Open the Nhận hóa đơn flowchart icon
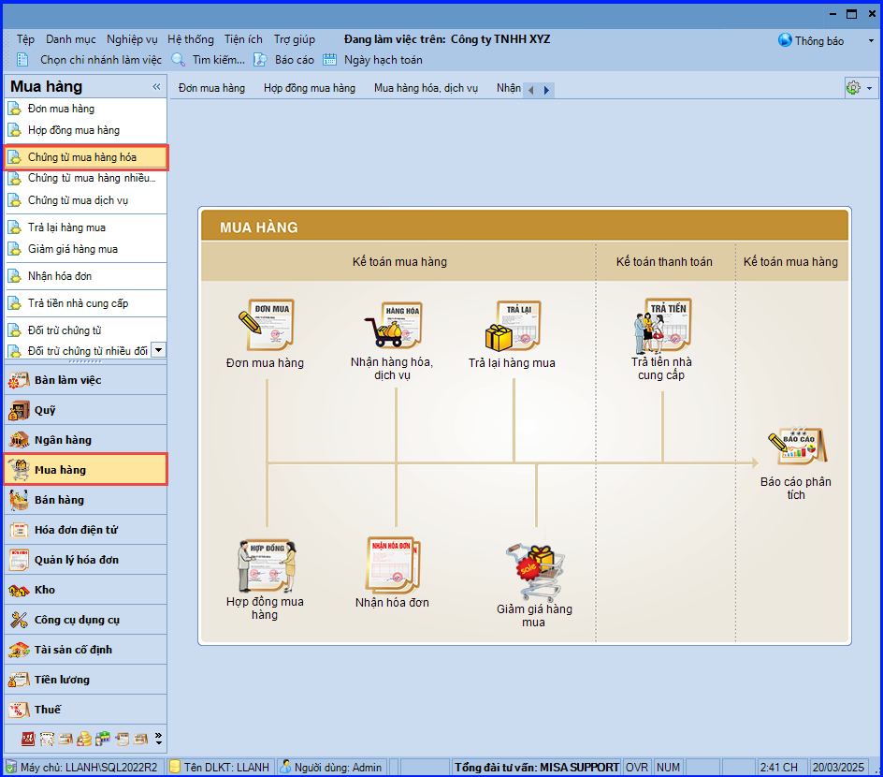 coord(392,565)
